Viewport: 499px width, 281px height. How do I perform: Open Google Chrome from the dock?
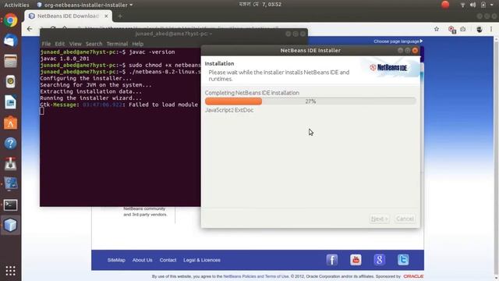coord(10,20)
